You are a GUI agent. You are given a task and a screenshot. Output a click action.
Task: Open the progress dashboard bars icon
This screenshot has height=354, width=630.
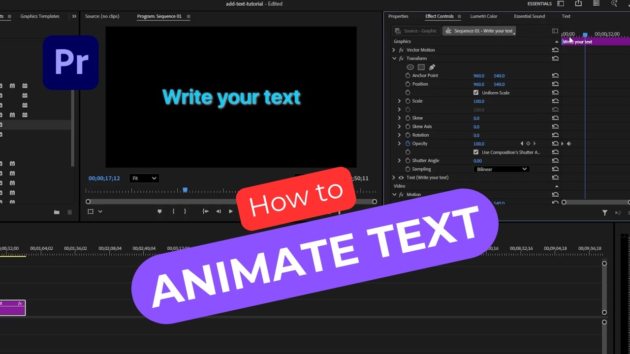597,3
